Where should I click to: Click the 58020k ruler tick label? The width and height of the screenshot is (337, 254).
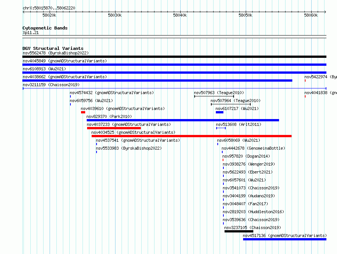[49, 15]
